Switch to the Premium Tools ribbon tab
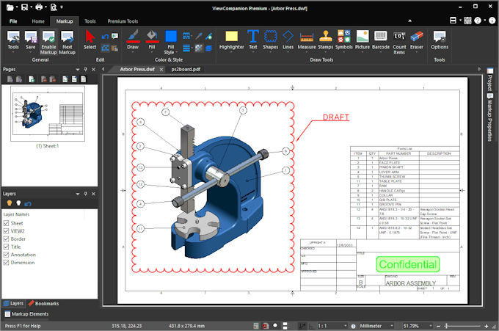This screenshot has height=331, width=499. pyautogui.click(x=122, y=21)
